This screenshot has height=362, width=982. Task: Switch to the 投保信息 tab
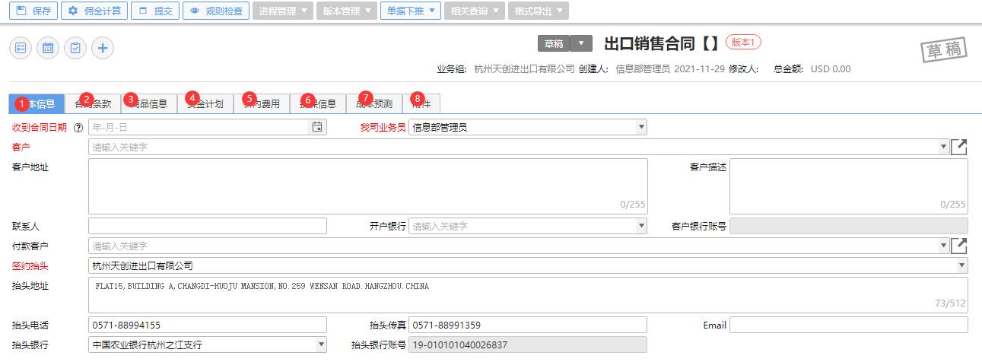point(318,103)
